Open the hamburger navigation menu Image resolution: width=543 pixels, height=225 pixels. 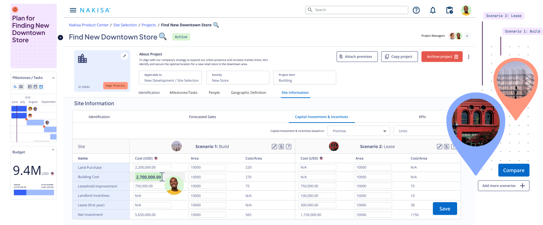pyautogui.click(x=73, y=10)
